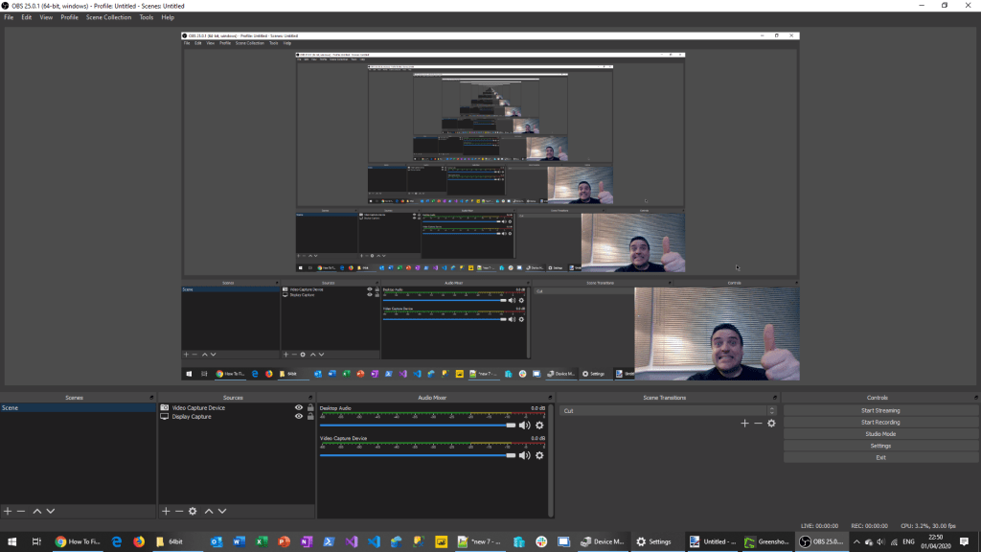
Task: Open source properties gear in Sources panel
Action: [x=193, y=512]
